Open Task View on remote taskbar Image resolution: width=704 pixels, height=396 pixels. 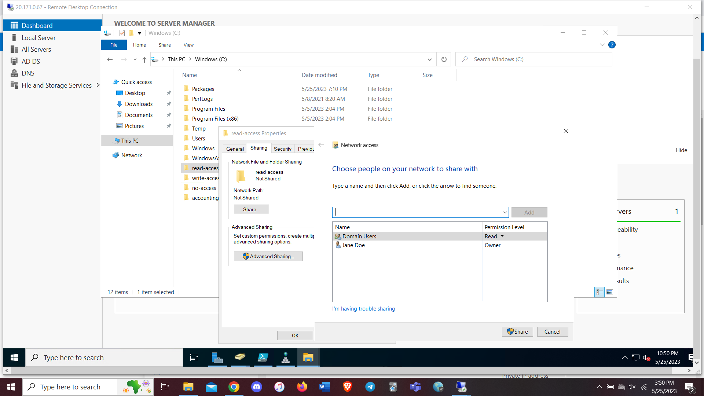pyautogui.click(x=194, y=357)
